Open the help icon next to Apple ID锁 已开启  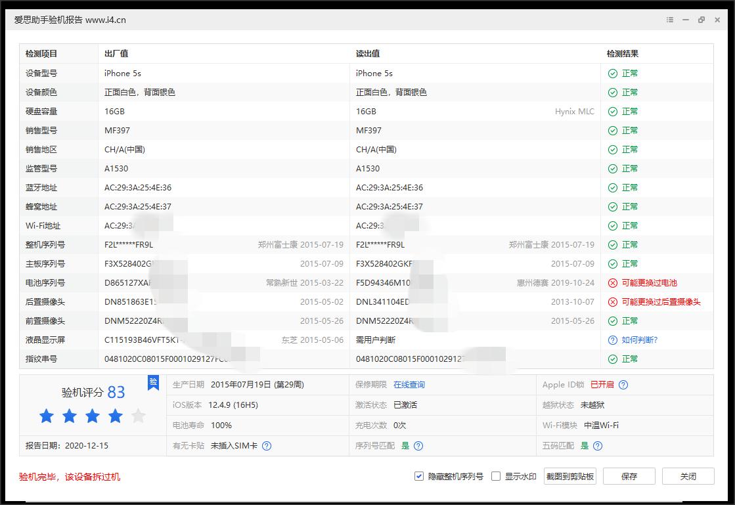(x=623, y=384)
